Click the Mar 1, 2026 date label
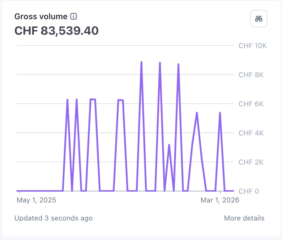The image size is (282, 240). pyautogui.click(x=220, y=200)
